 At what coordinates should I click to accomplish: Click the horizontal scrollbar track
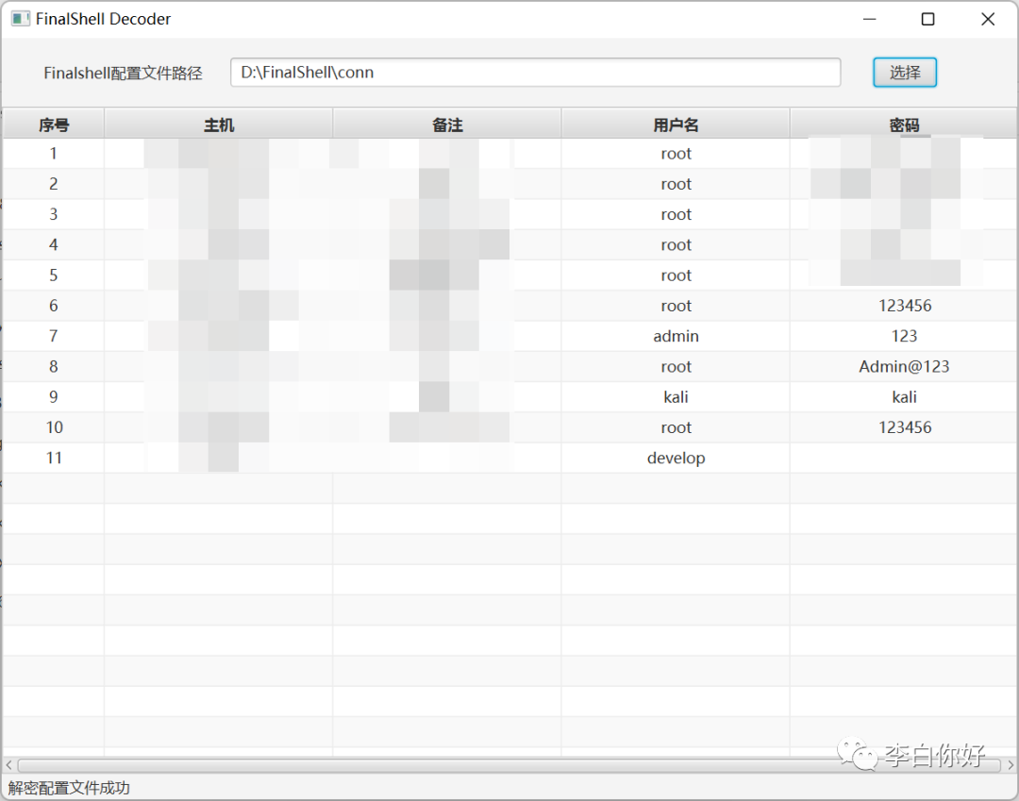[x=509, y=765]
